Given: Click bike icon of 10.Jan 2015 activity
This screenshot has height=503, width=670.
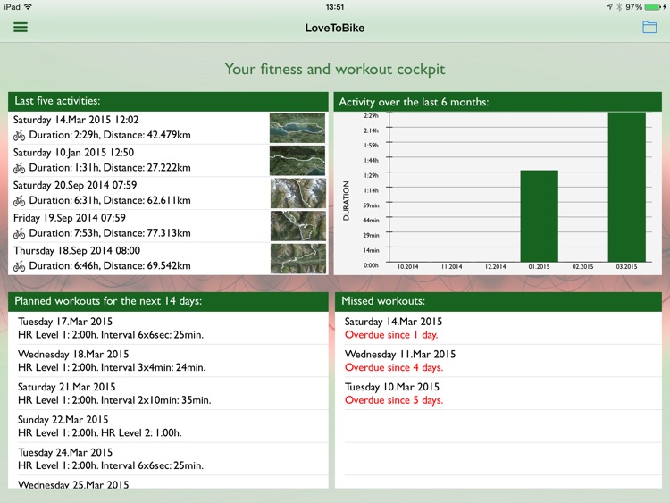Looking at the screenshot, I should coord(20,168).
